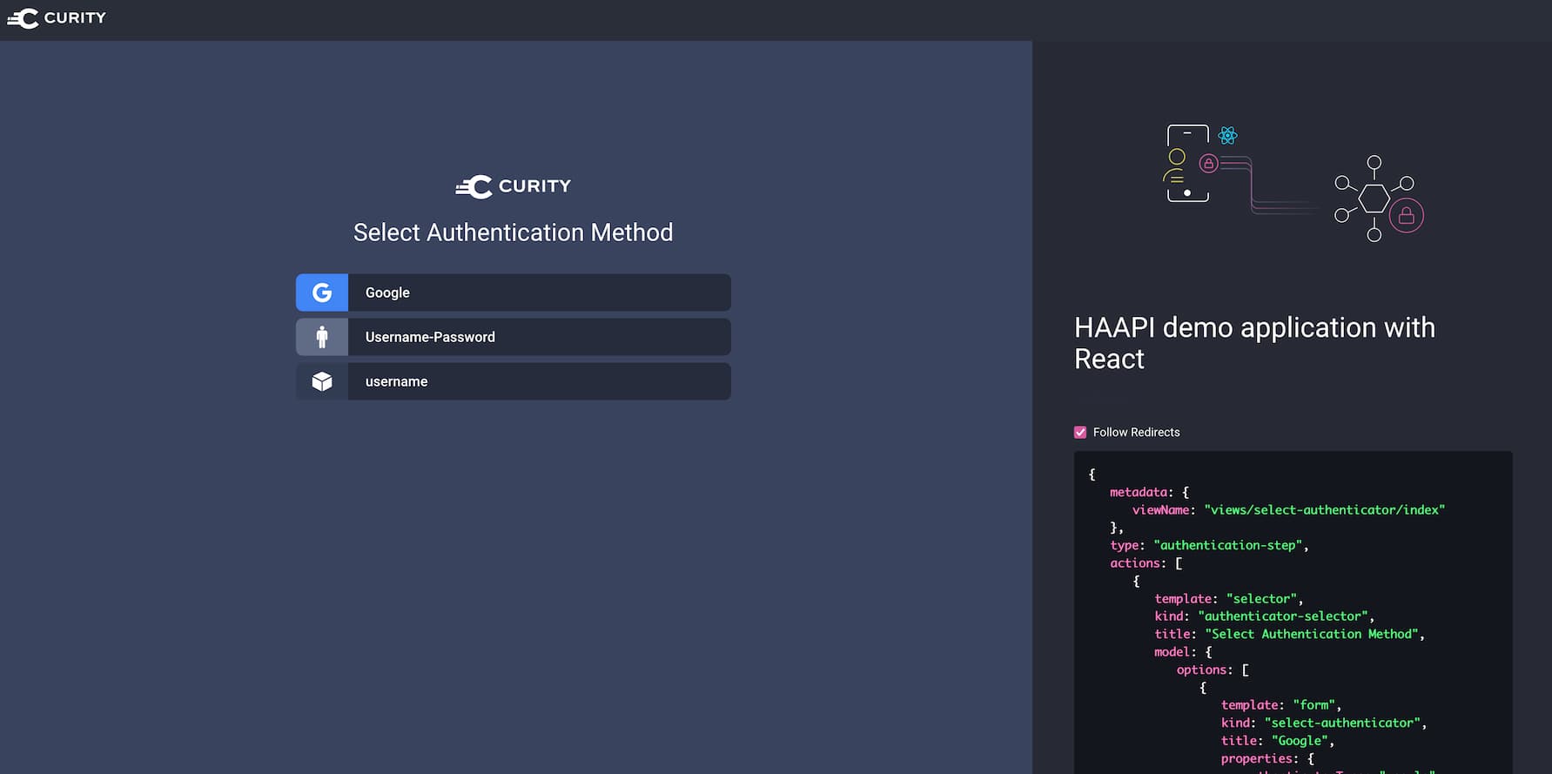Click the "actions" key in the JSON panel
This screenshot has height=774, width=1552.
[x=1134, y=563]
